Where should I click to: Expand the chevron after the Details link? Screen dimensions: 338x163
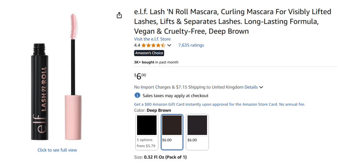coord(261,87)
